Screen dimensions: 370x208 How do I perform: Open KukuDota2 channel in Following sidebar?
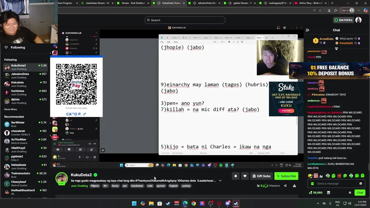pos(25,67)
